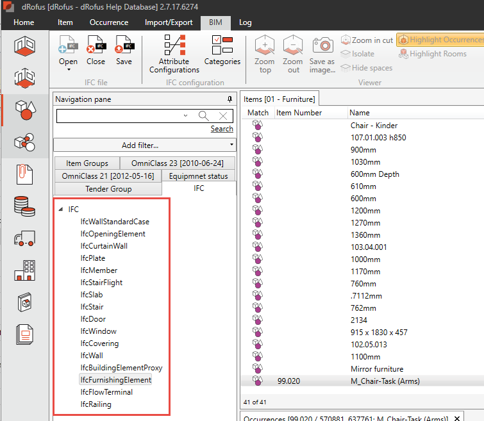Toggle Highlight Occurrences in the viewer
484x421 pixels.
(441, 40)
